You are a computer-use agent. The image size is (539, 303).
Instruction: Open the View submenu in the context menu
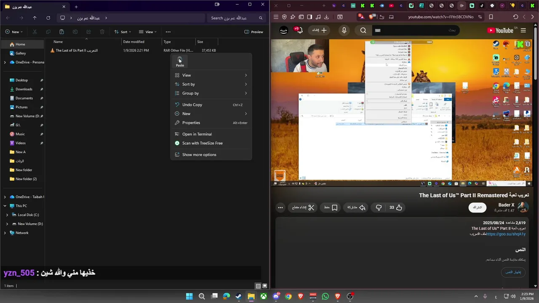211,75
